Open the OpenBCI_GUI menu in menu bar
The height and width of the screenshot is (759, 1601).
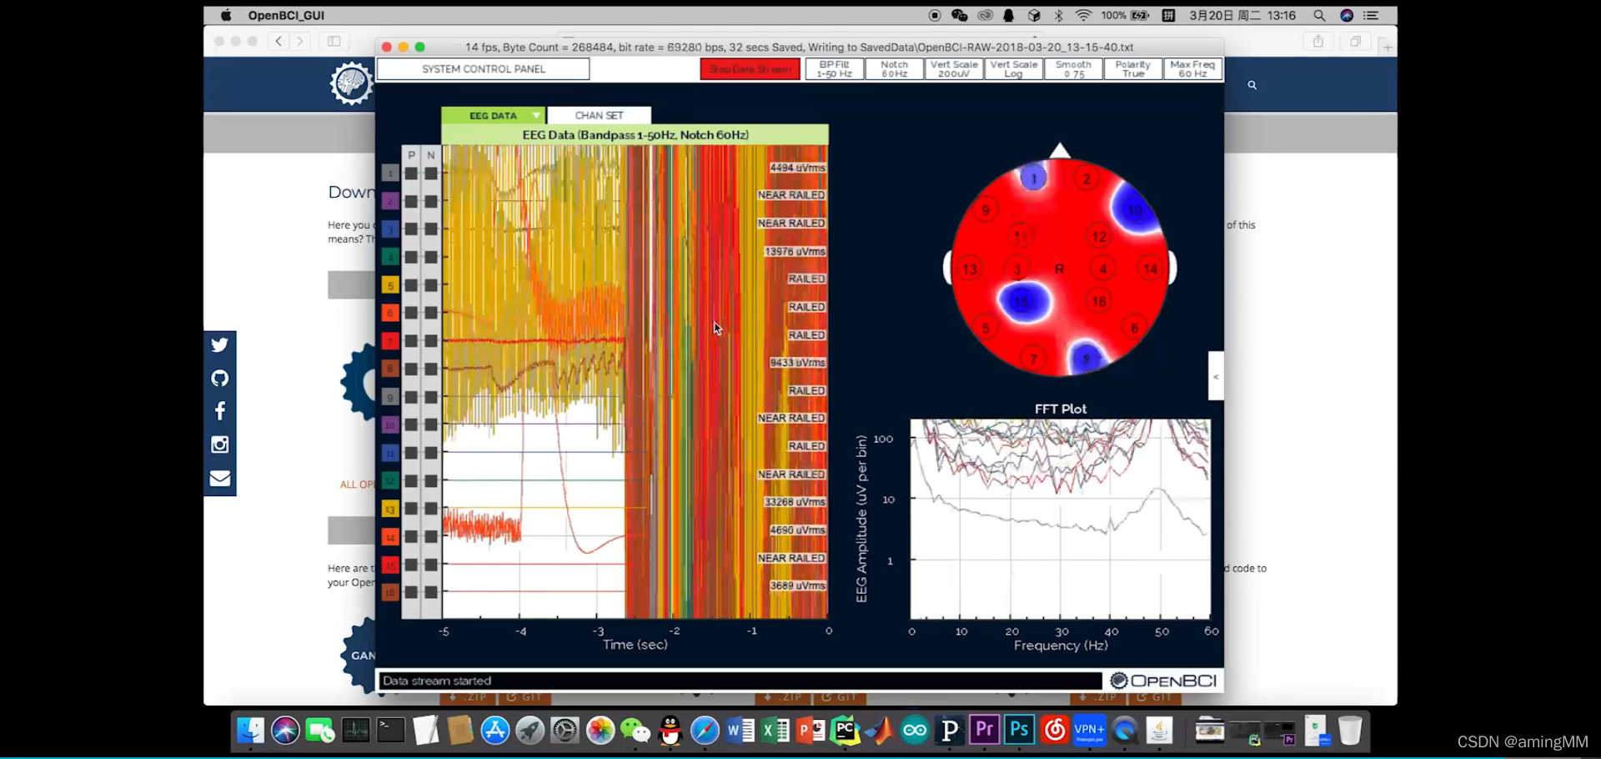(286, 15)
